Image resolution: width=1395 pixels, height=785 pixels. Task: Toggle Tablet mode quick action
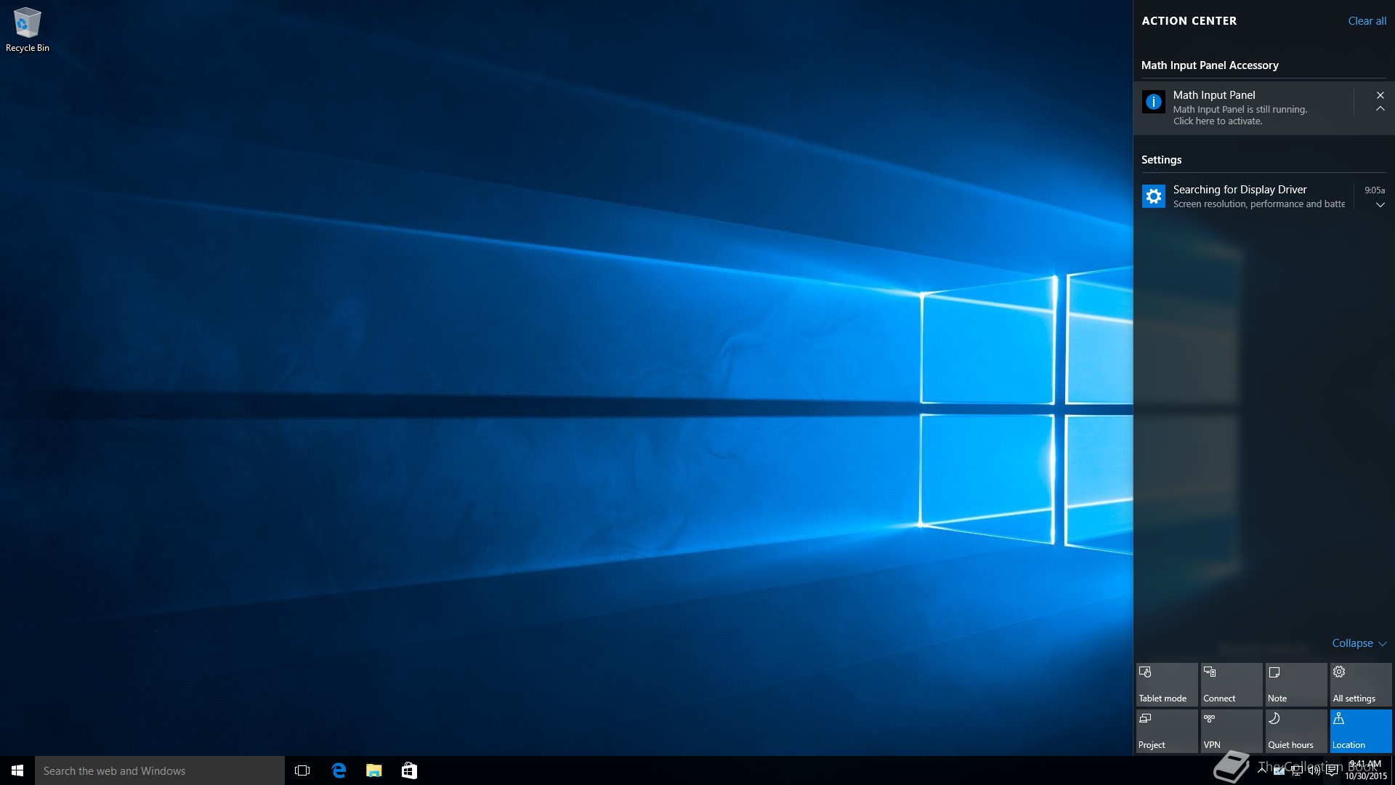pyautogui.click(x=1167, y=684)
